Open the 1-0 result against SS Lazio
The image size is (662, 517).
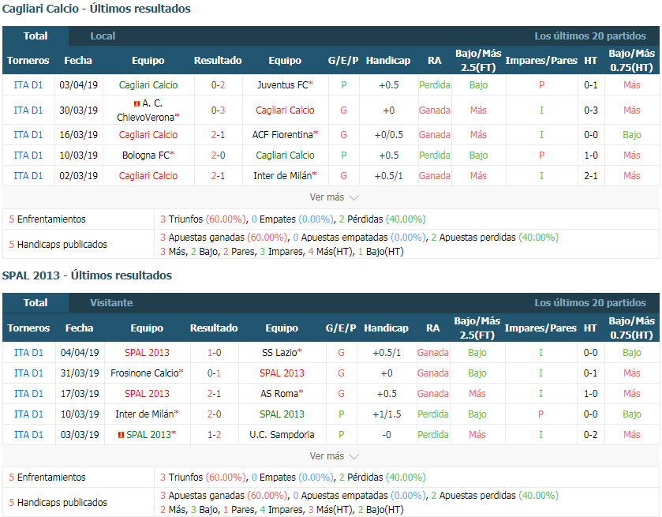click(x=214, y=352)
